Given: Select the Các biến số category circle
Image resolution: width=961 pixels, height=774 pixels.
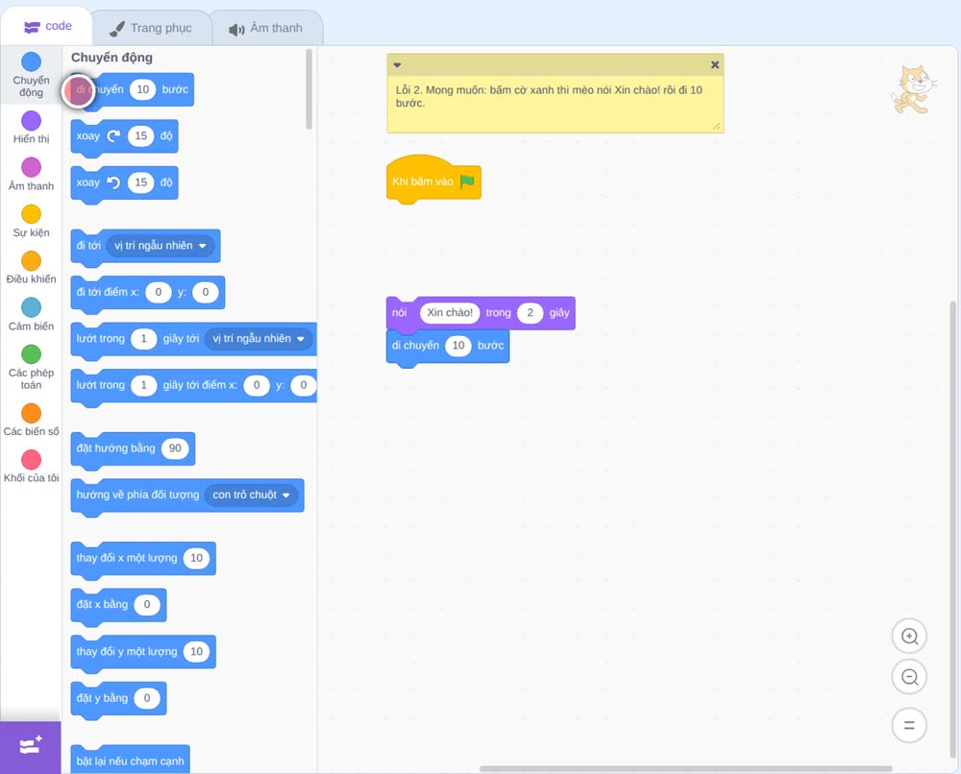Looking at the screenshot, I should click(32, 413).
